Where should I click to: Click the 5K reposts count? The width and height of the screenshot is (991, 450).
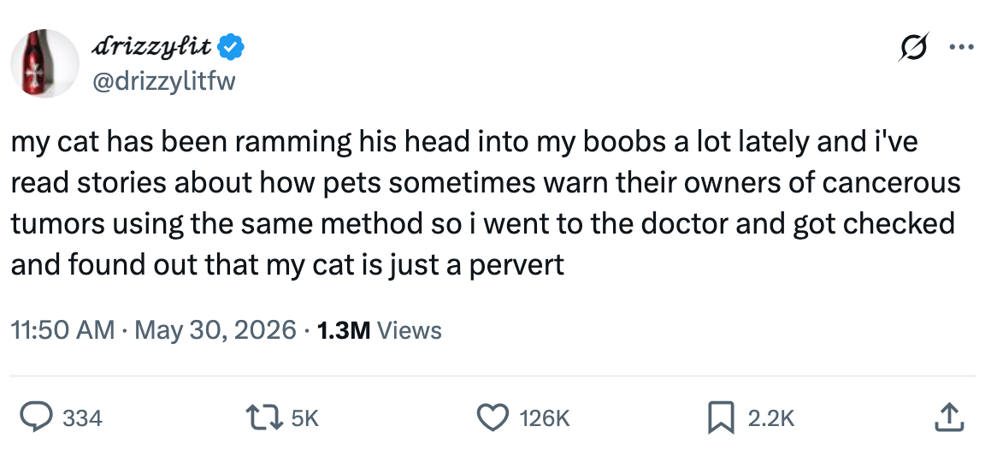(306, 417)
